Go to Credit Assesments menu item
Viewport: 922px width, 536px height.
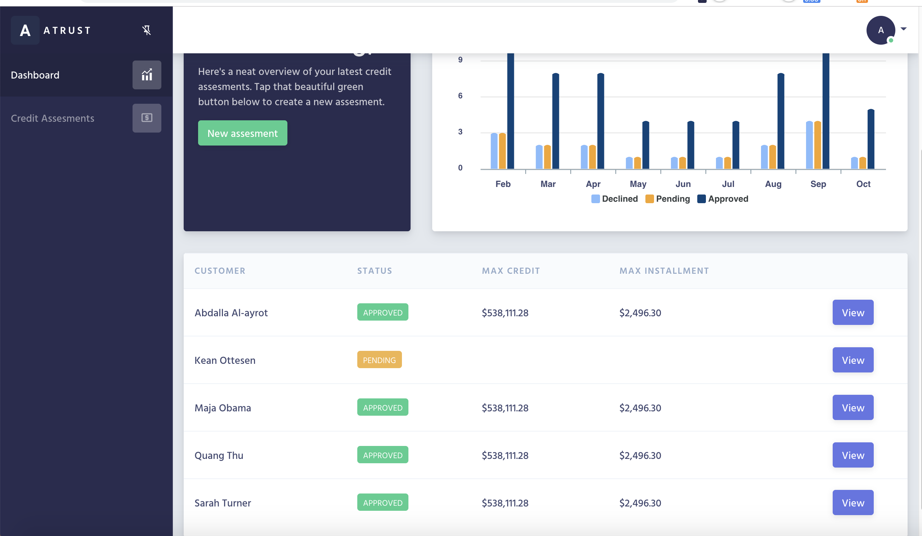pos(52,118)
